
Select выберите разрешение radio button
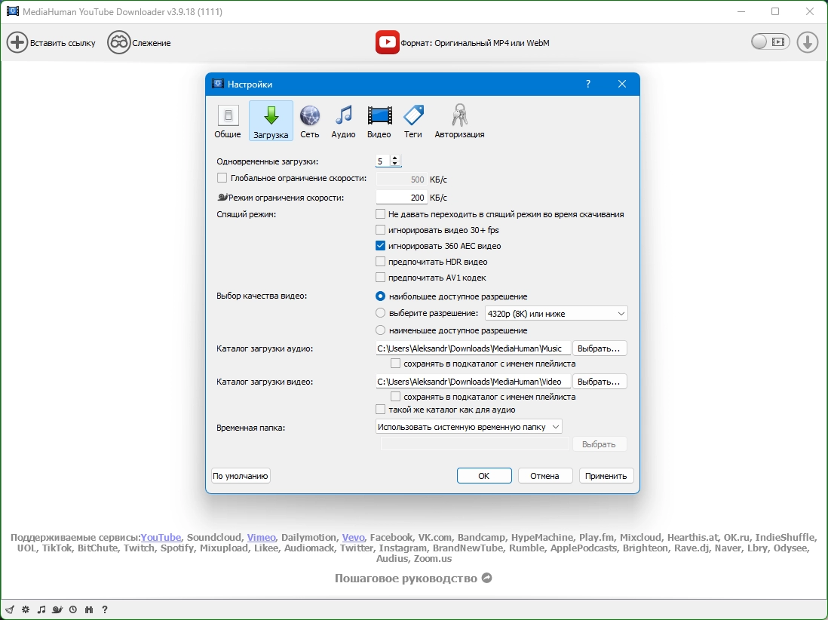click(x=380, y=313)
